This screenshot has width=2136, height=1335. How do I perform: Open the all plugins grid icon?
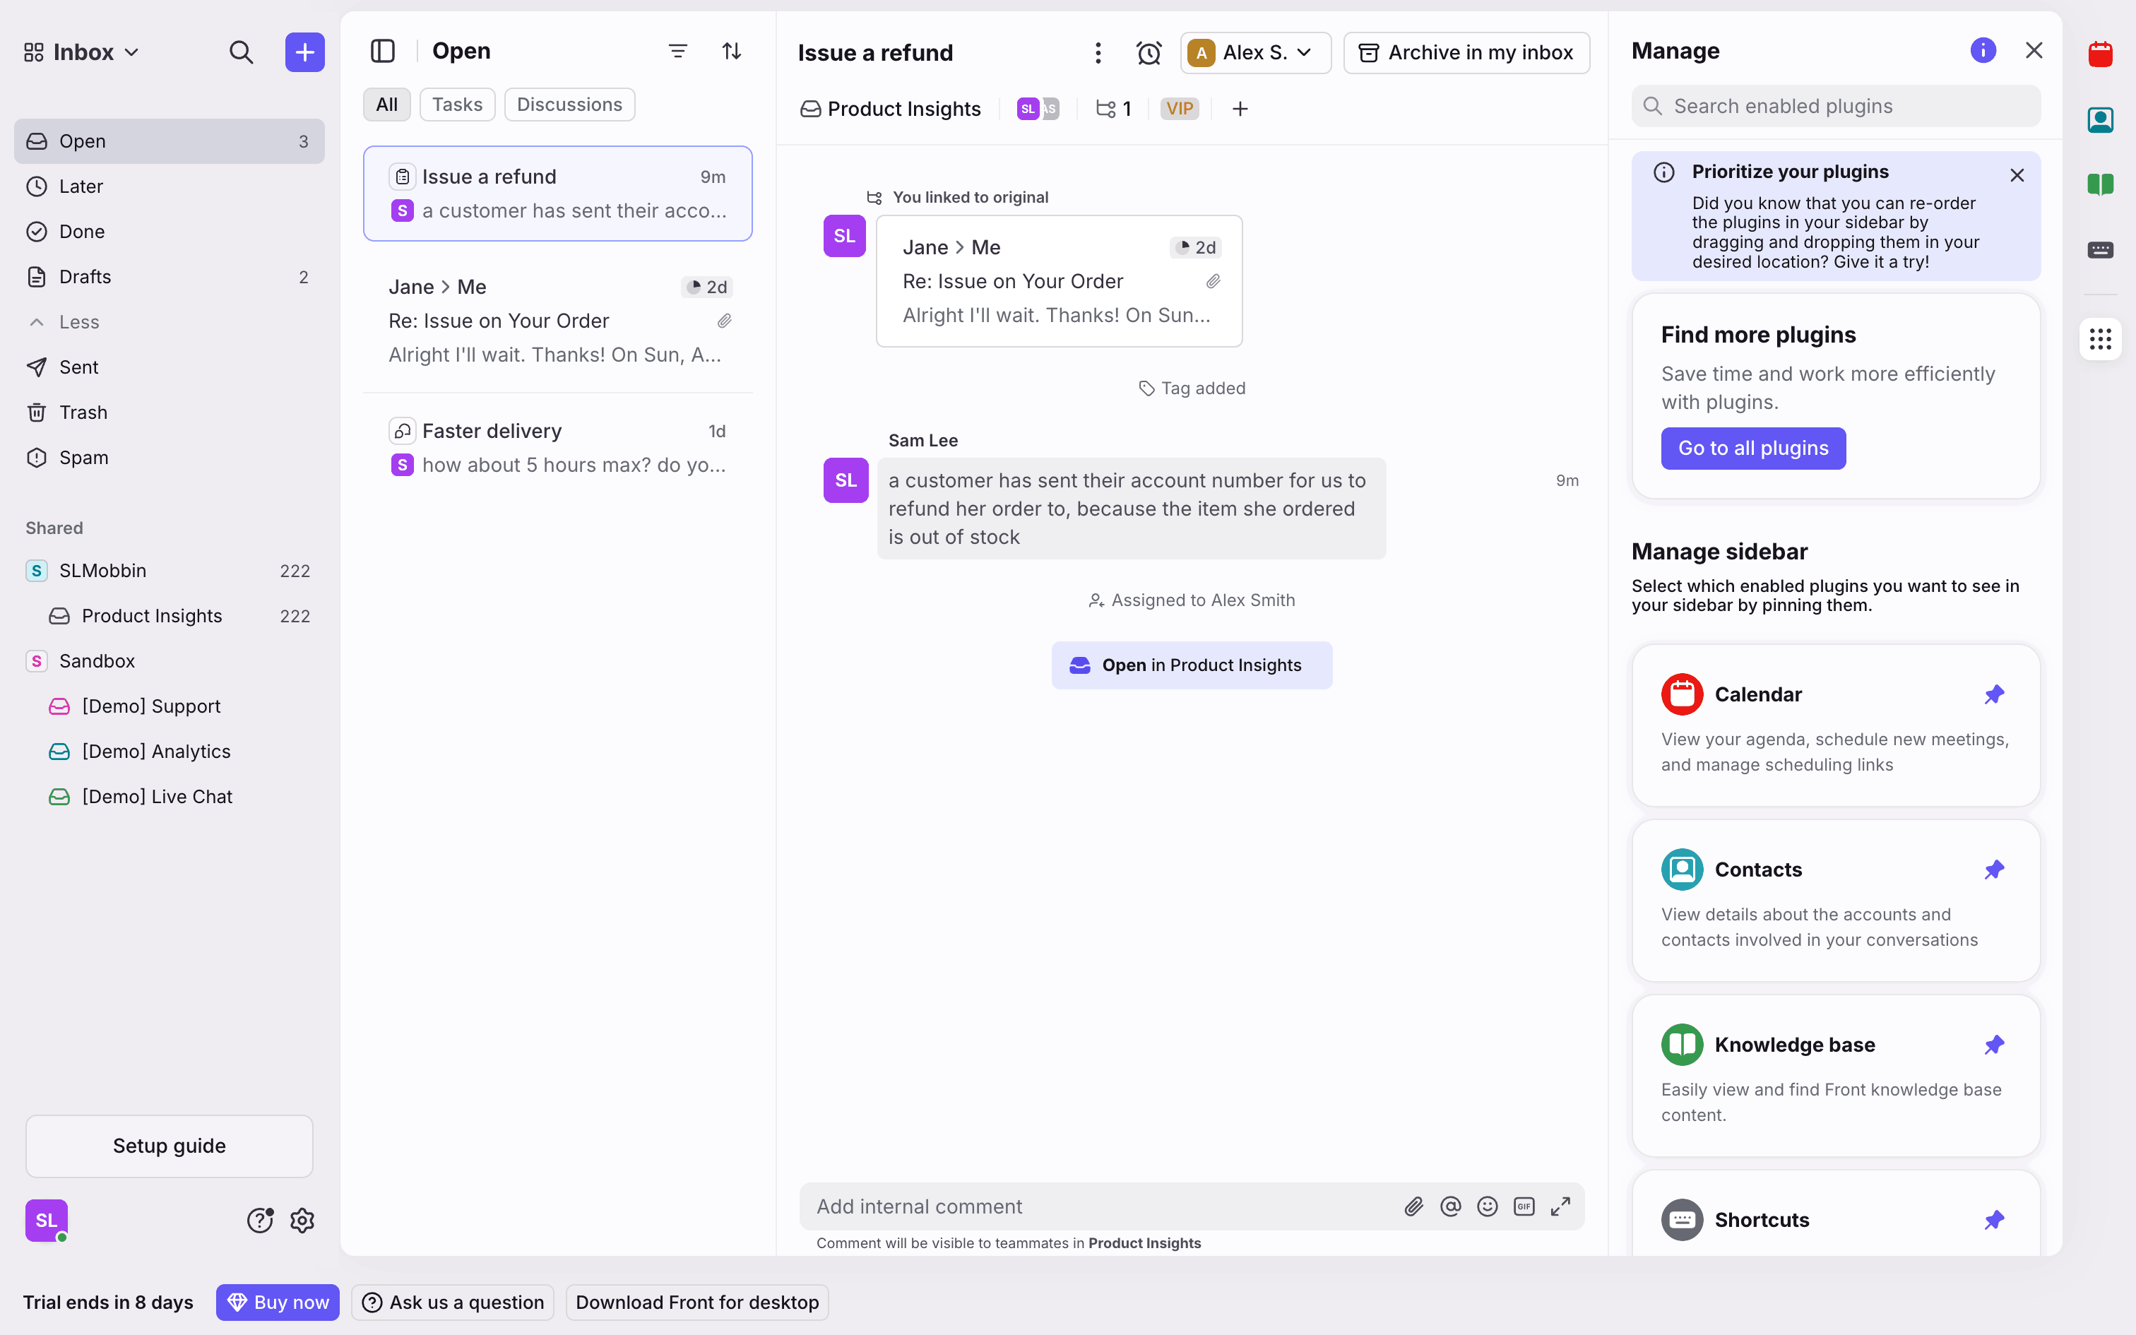pos(2100,339)
